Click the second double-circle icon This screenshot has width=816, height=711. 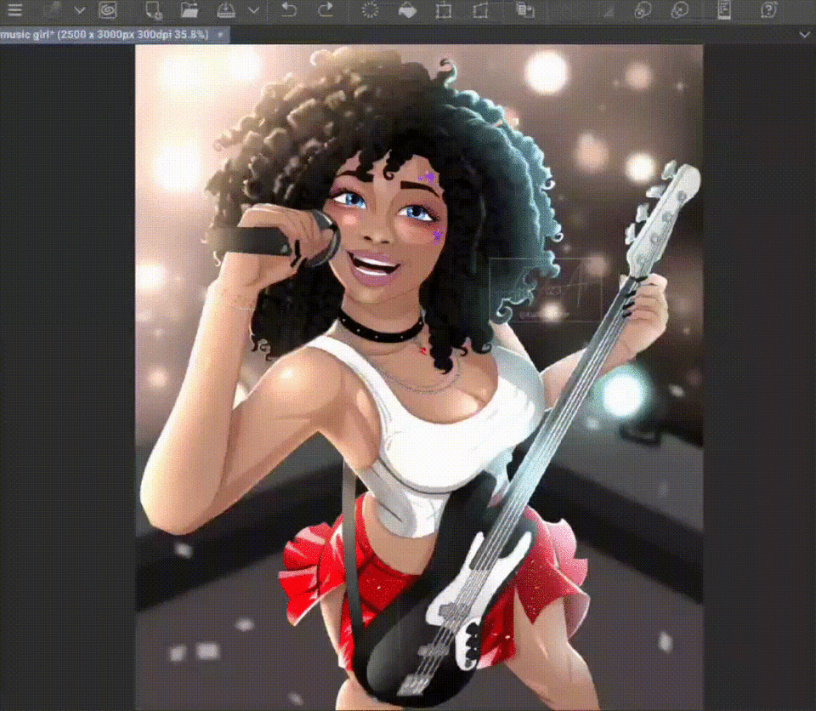pos(680,10)
